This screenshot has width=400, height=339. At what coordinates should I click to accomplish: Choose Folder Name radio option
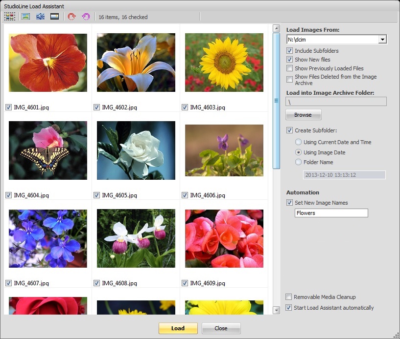[298, 162]
